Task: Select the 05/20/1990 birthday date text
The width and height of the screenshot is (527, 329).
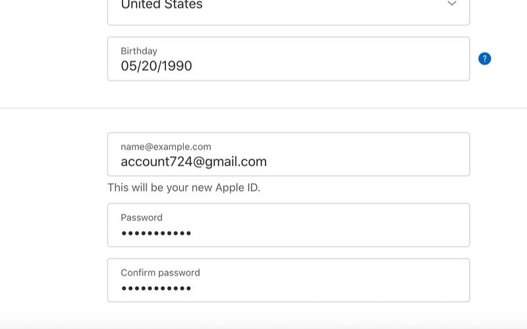Action: 156,66
